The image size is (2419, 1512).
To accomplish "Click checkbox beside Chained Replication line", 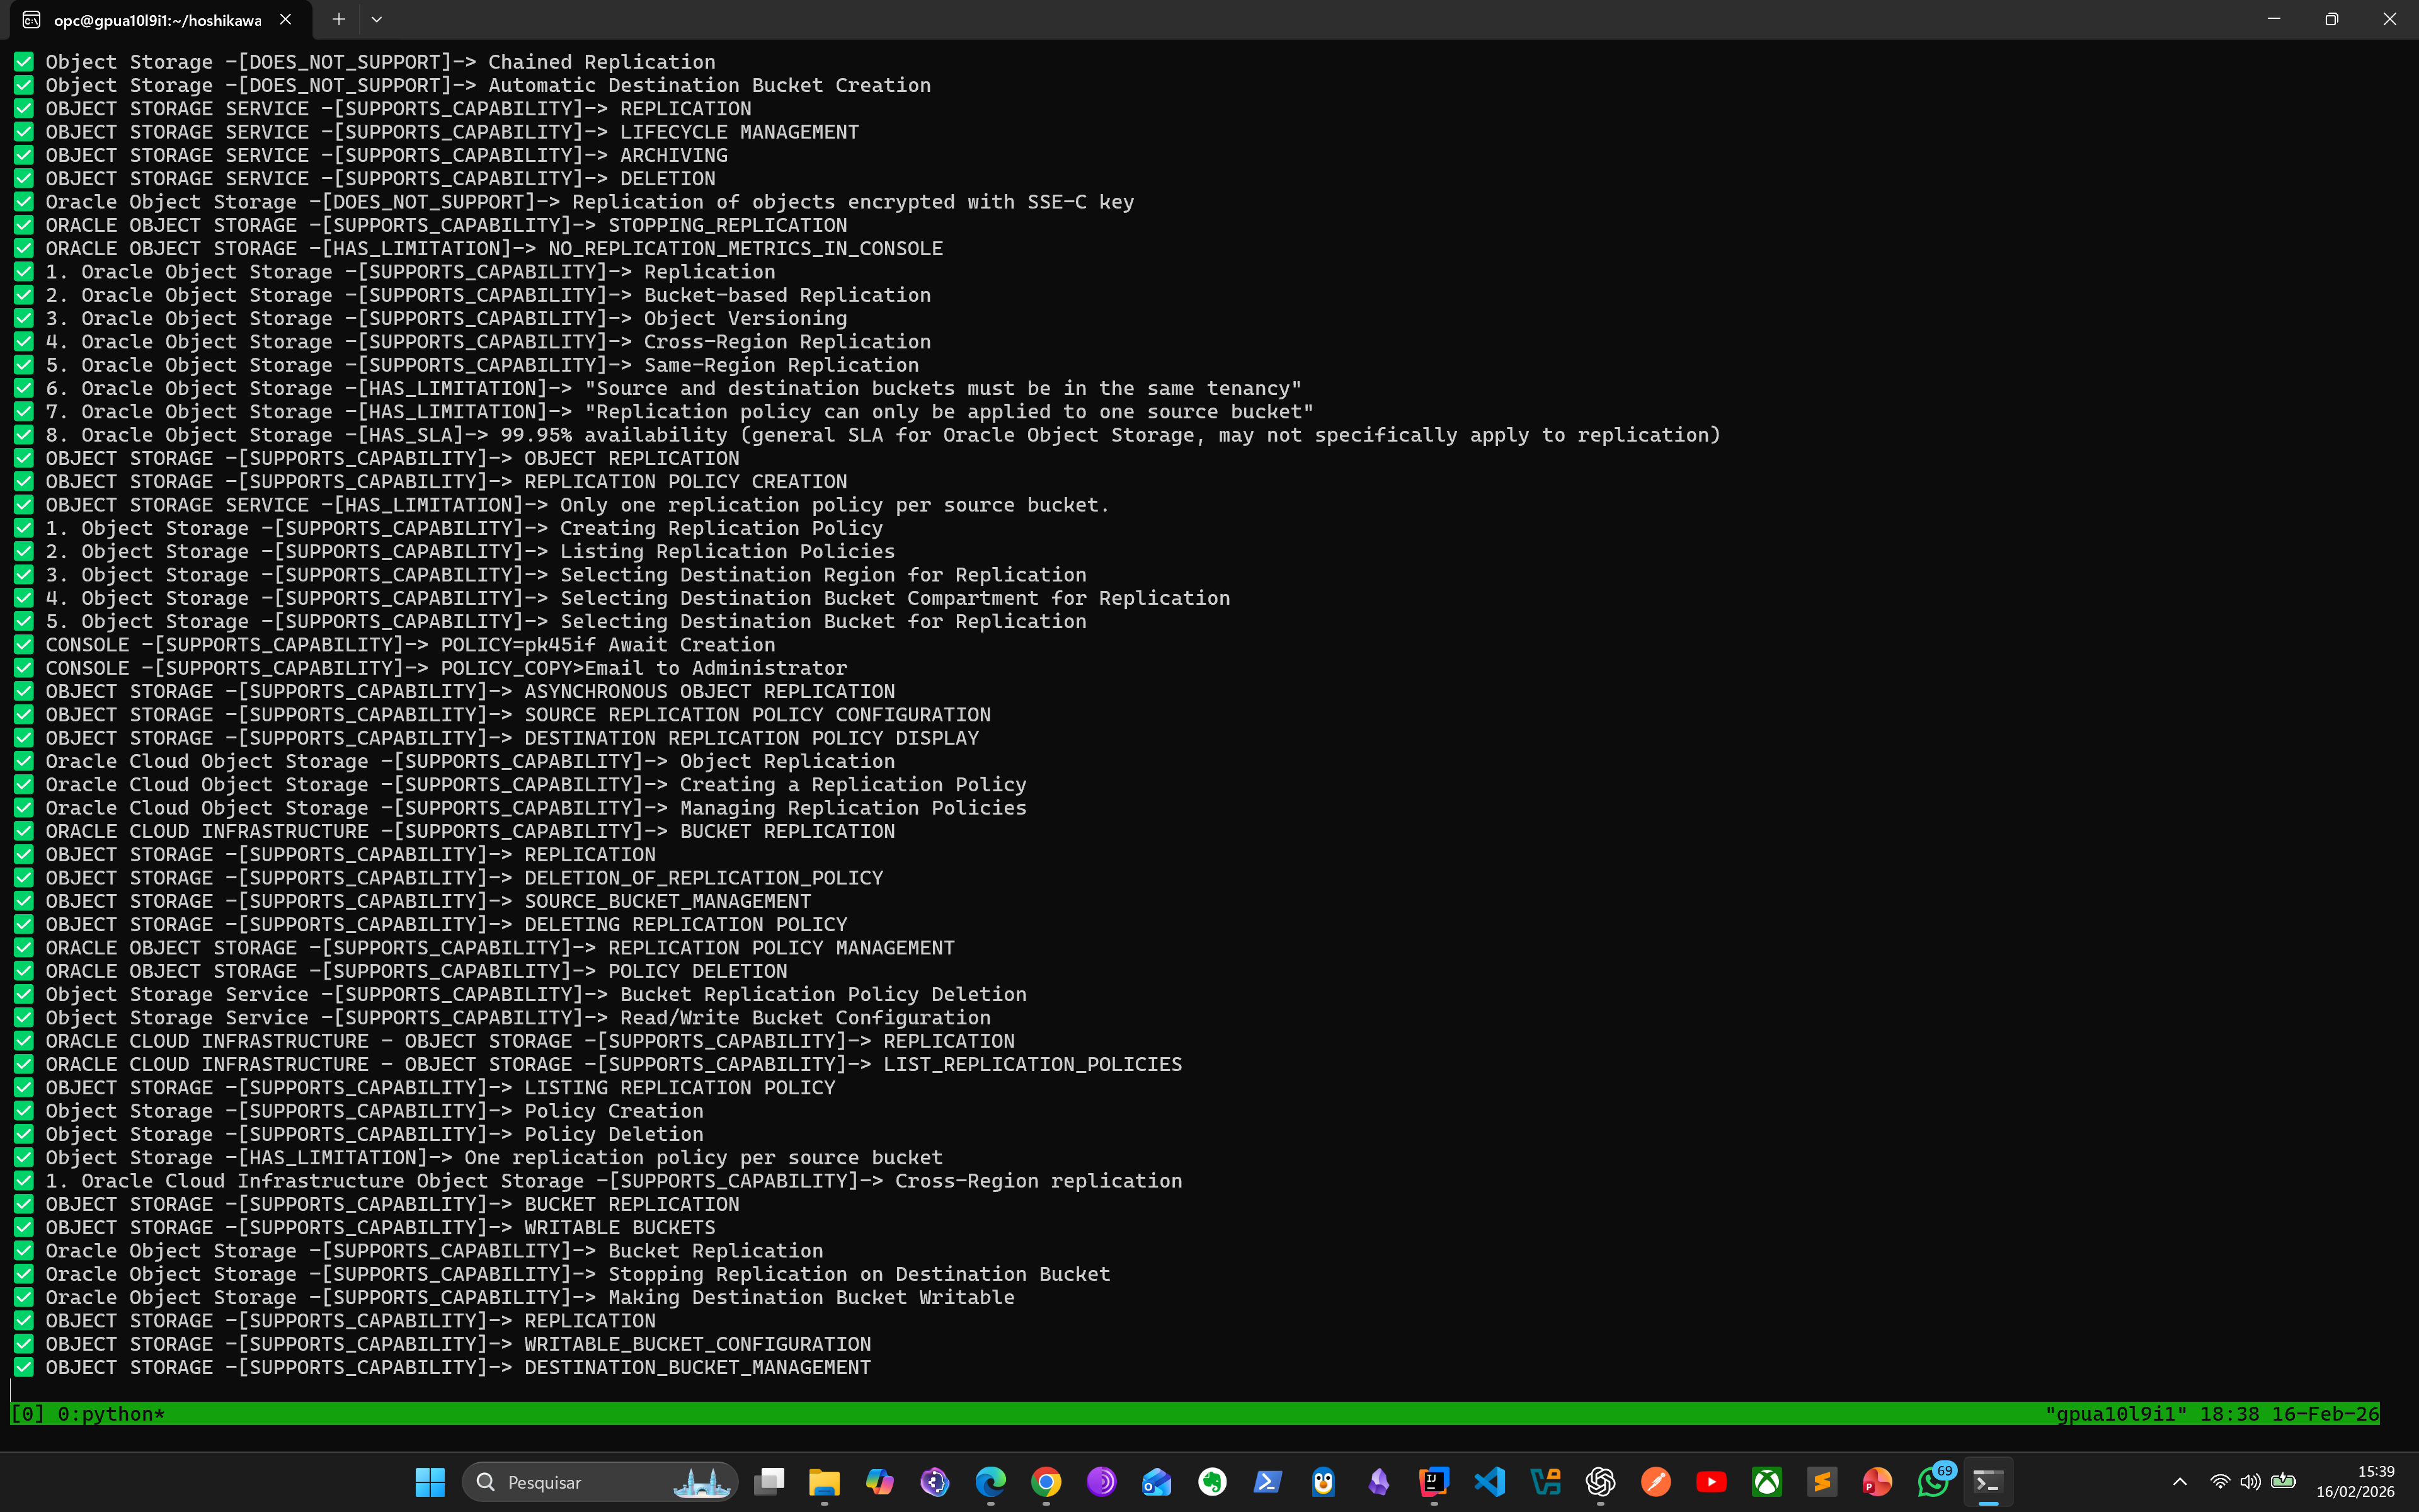I will pyautogui.click(x=24, y=62).
